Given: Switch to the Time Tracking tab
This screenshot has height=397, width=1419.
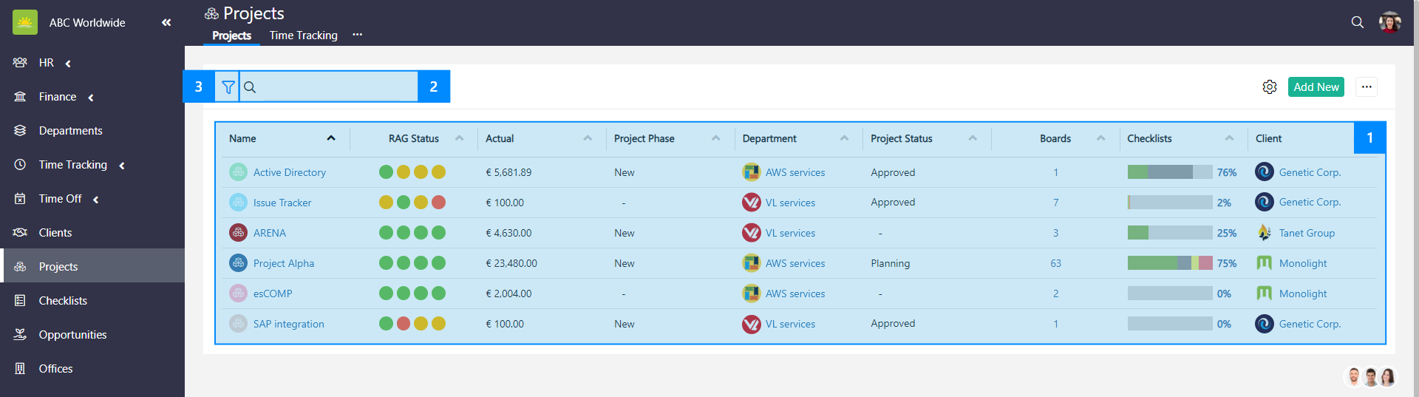Looking at the screenshot, I should [x=303, y=35].
